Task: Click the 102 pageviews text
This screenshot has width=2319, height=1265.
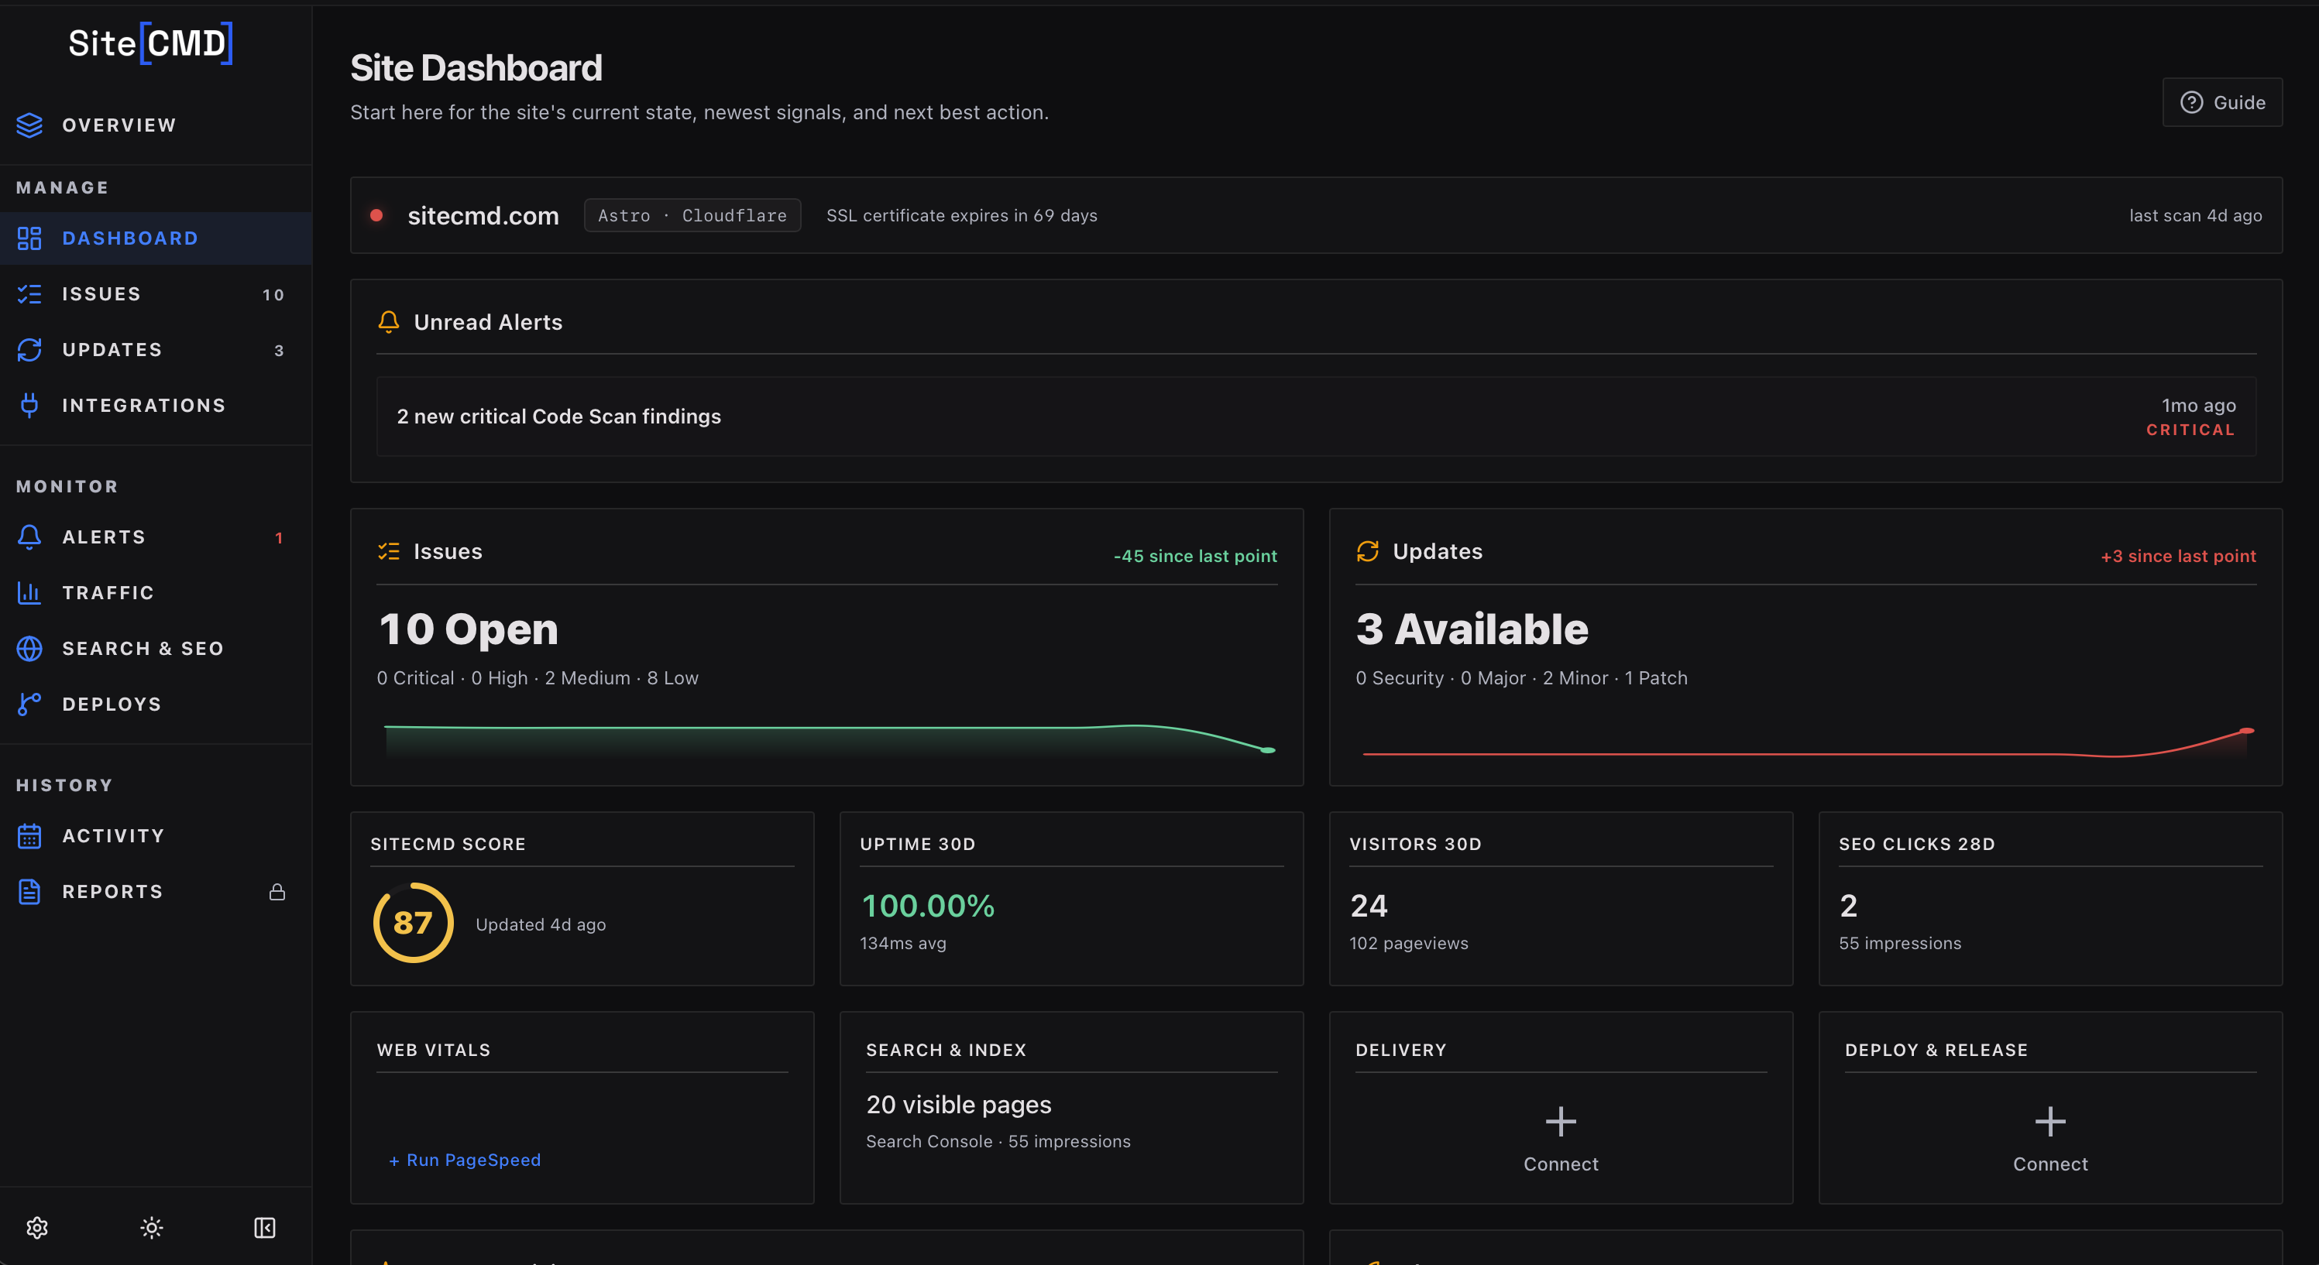Action: (1409, 944)
